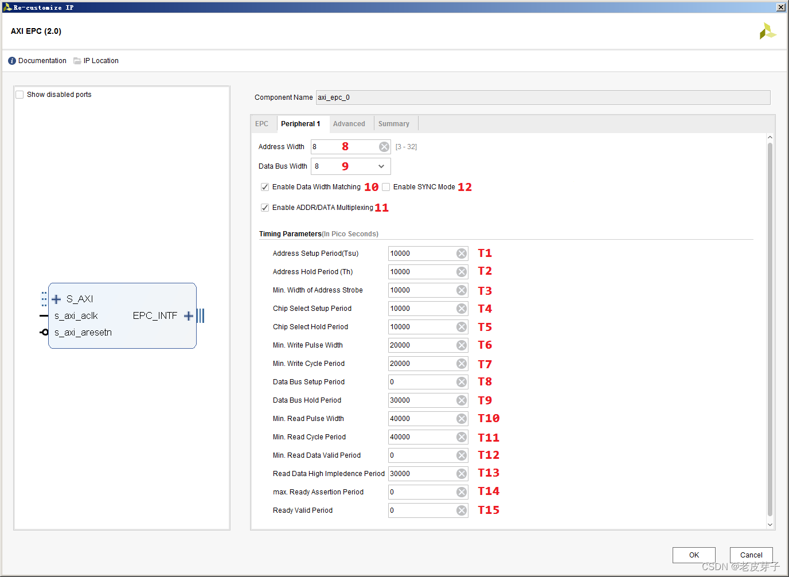Check Enable SYNC Mode
The width and height of the screenshot is (789, 577).
[386, 187]
